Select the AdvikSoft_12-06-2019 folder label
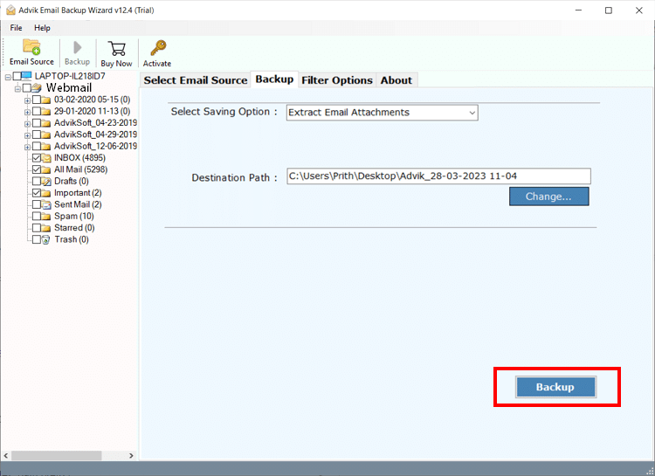The width and height of the screenshot is (655, 476). pos(95,146)
